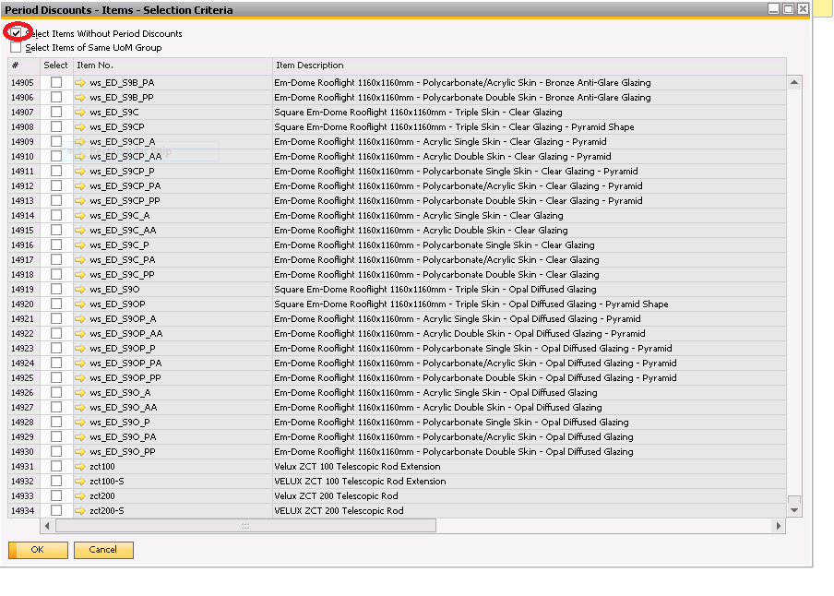Click link arrow next to ws_ED_S9C_P
Image resolution: width=834 pixels, height=596 pixels.
79,245
